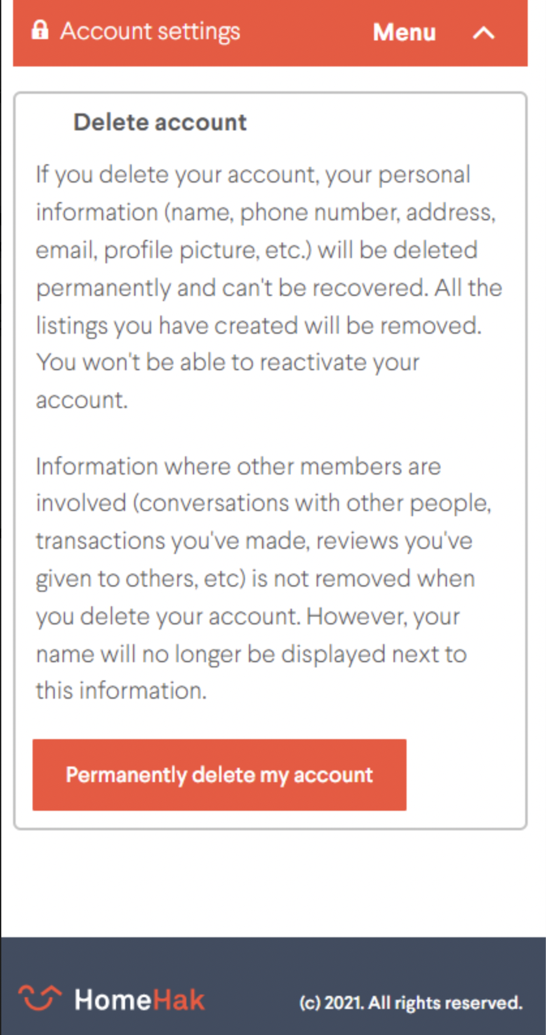
Task: Click the sentence 'You won't be able to reactivate'
Action: (228, 381)
